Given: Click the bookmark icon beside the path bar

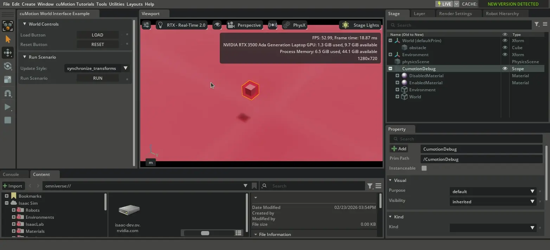Looking at the screenshot, I should pyautogui.click(x=254, y=186).
